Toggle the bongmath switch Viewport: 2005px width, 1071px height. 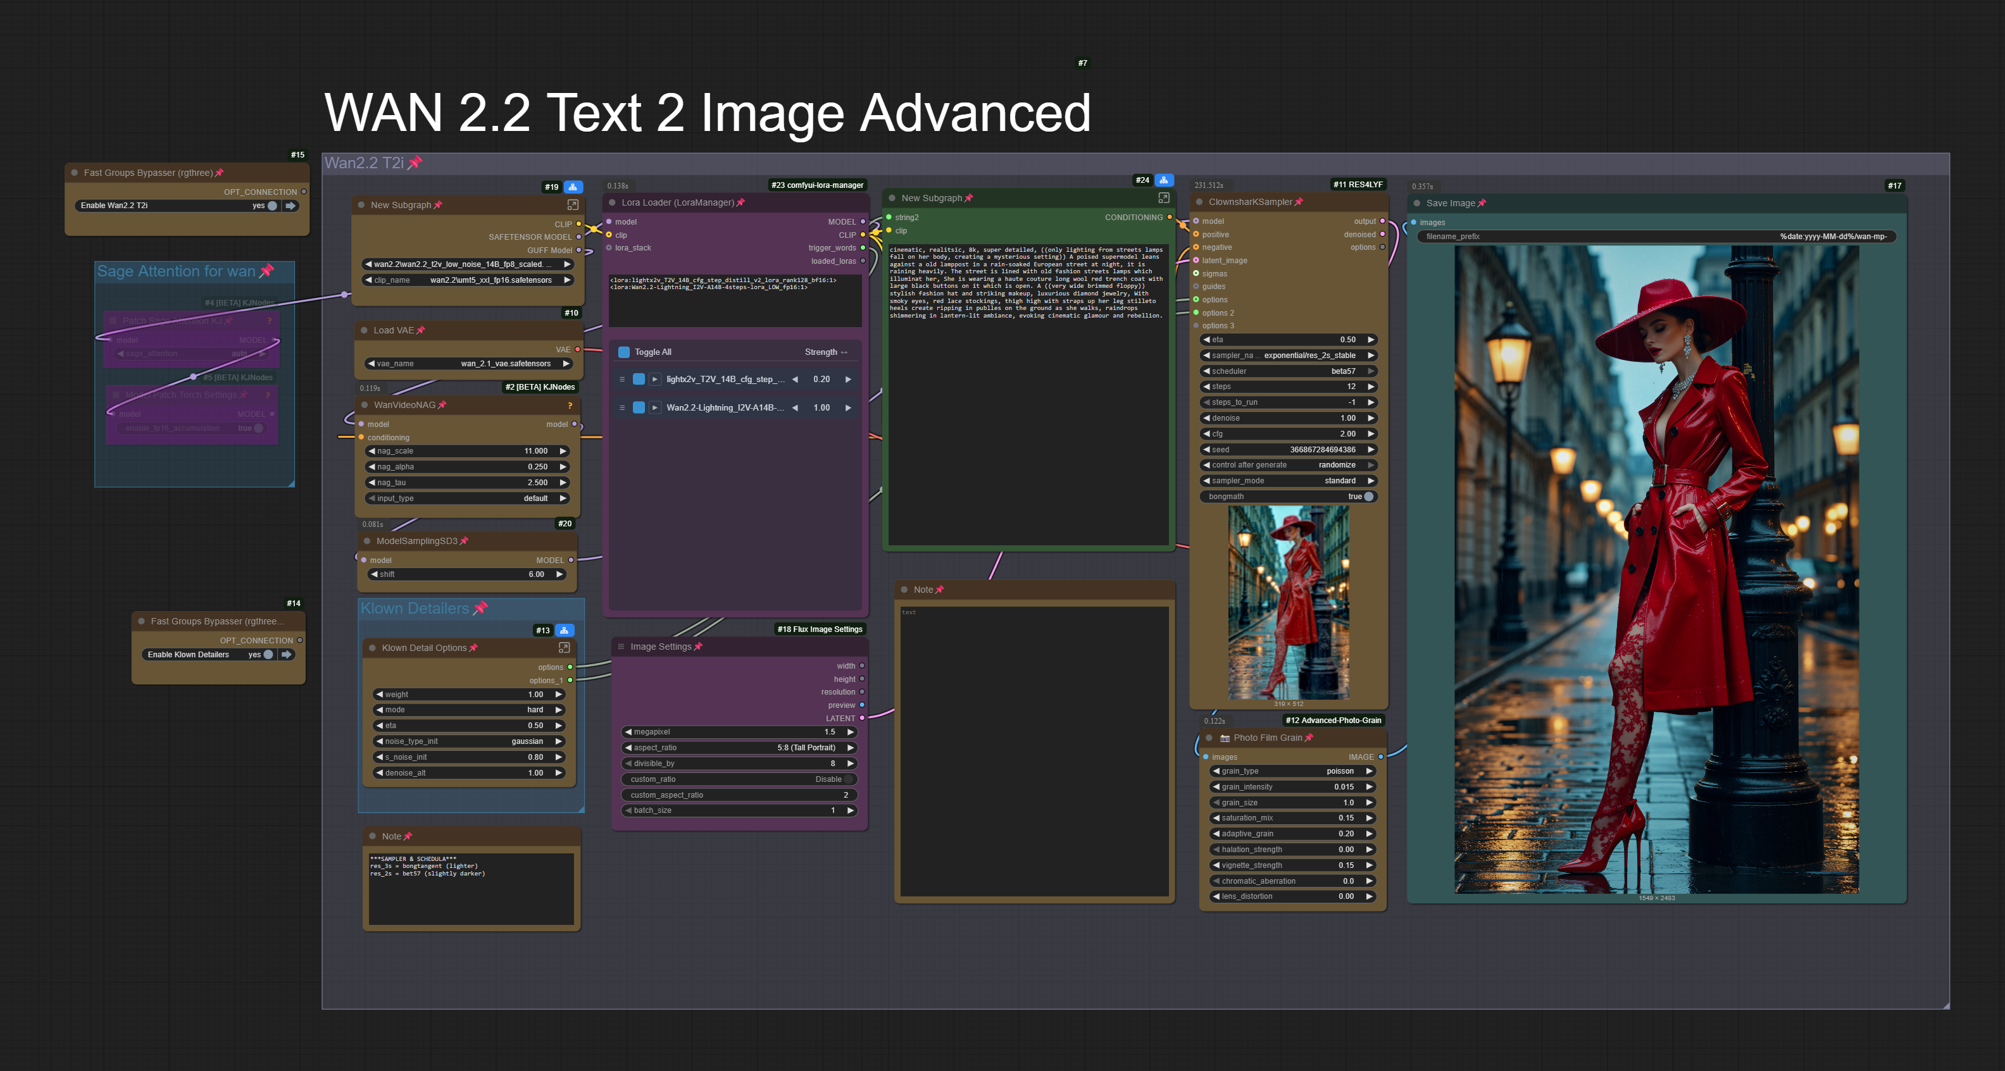(x=1368, y=496)
